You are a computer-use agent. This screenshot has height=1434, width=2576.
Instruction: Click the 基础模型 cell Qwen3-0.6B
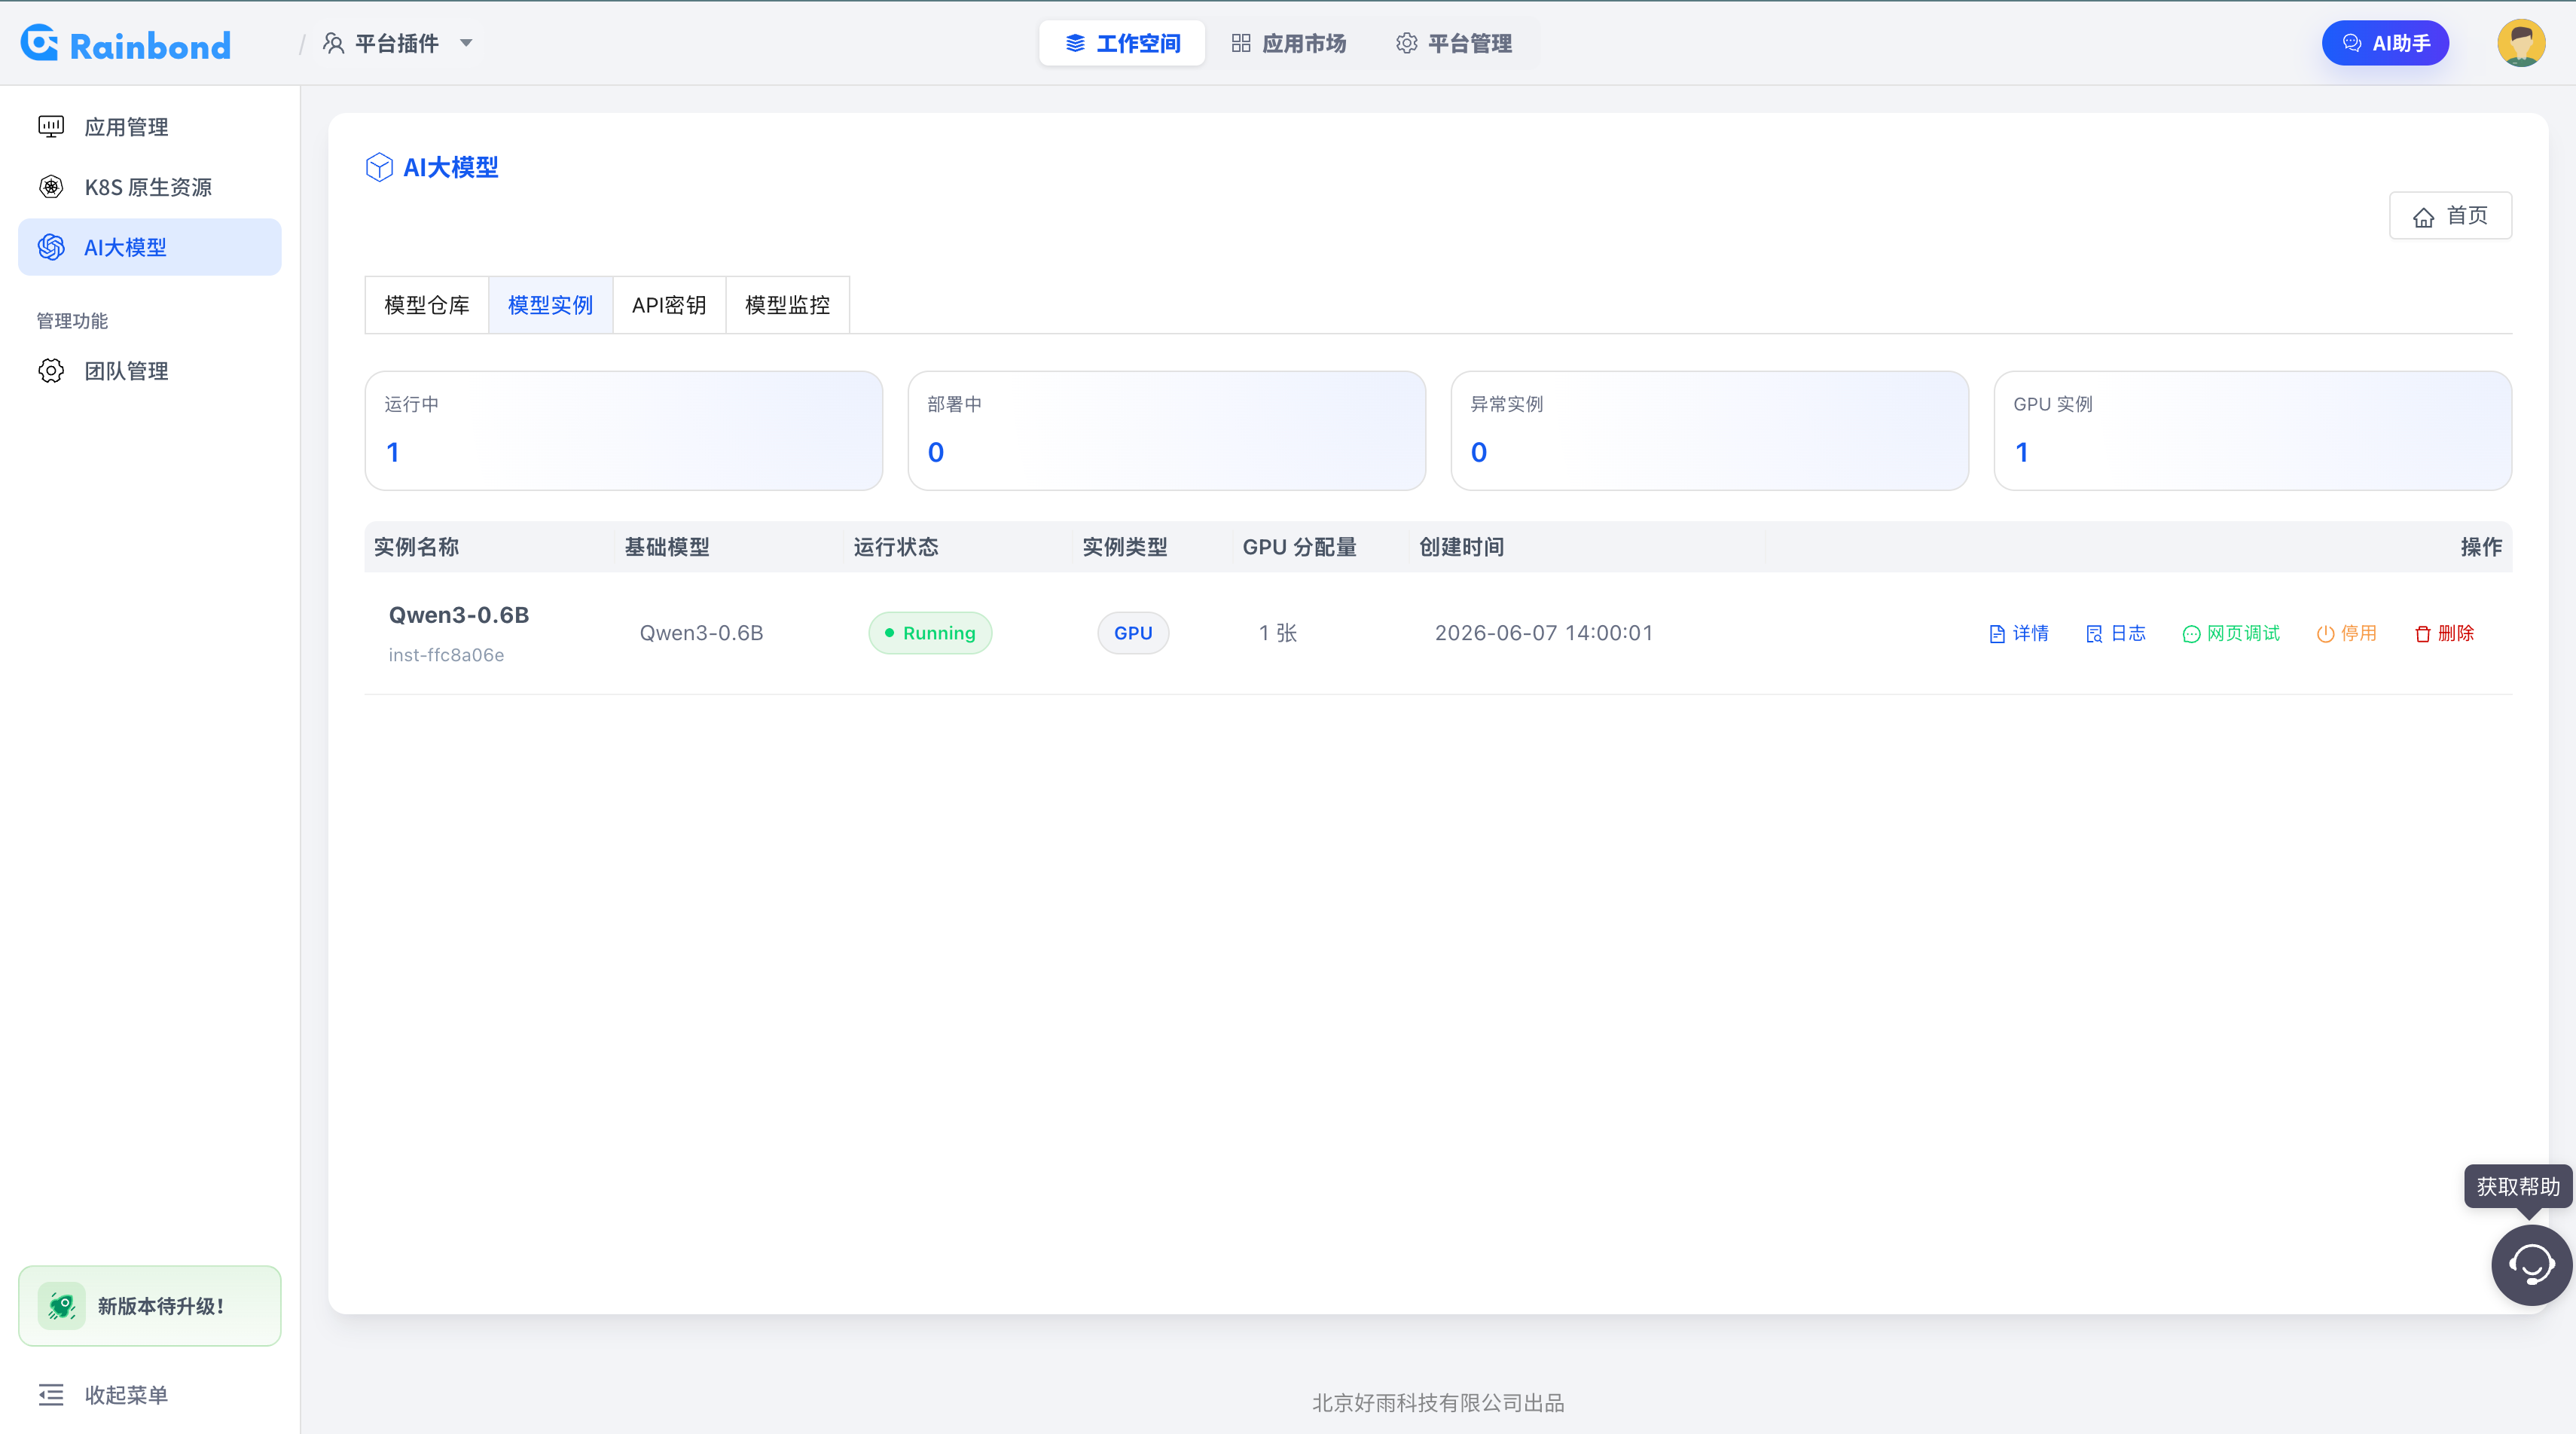coord(701,633)
